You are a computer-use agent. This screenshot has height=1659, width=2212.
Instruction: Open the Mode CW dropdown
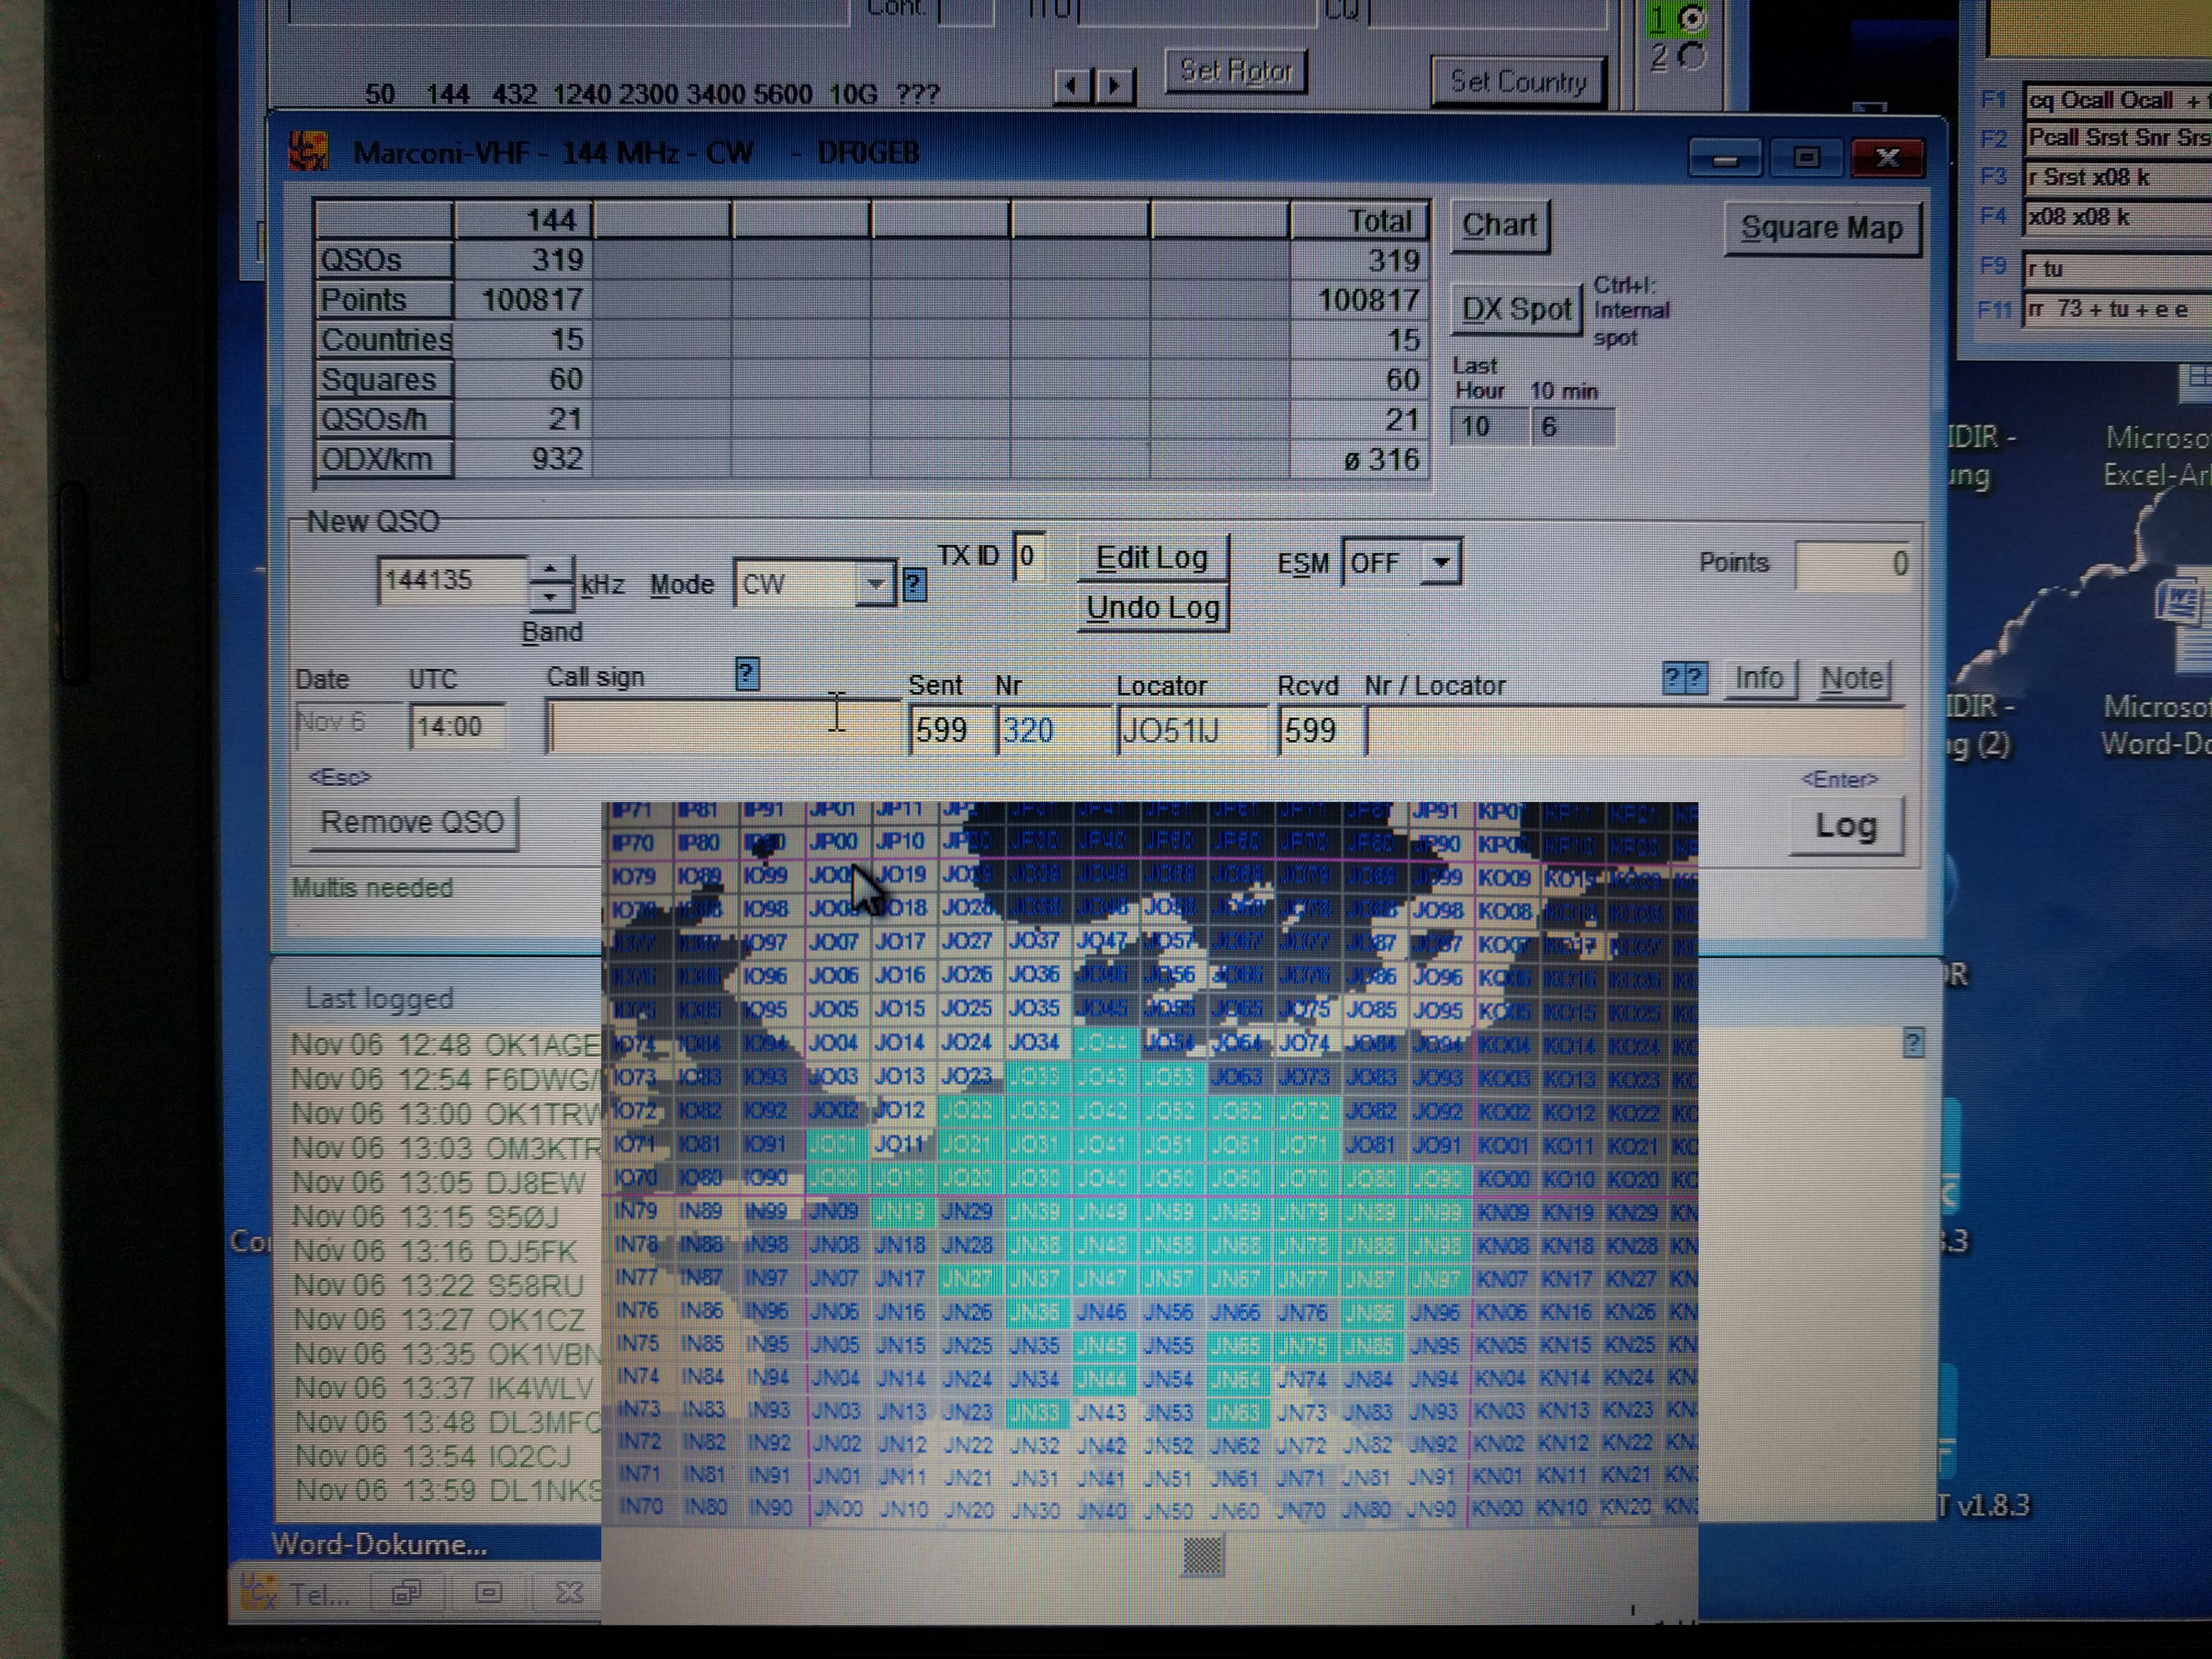pyautogui.click(x=875, y=584)
